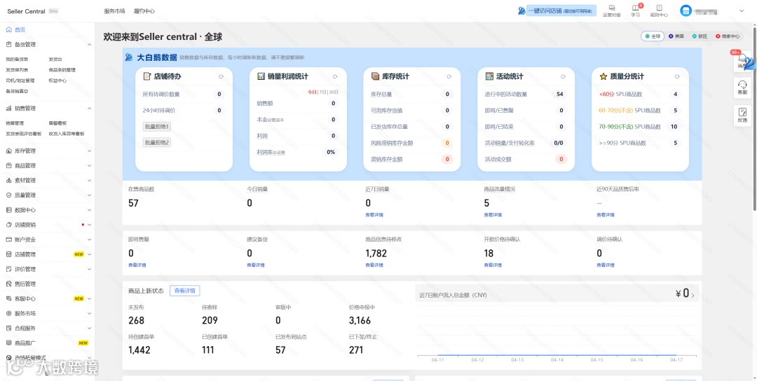This screenshot has height=381, width=757.
Task: Open 查看详情 under 商品信息待修改
Action: (374, 265)
